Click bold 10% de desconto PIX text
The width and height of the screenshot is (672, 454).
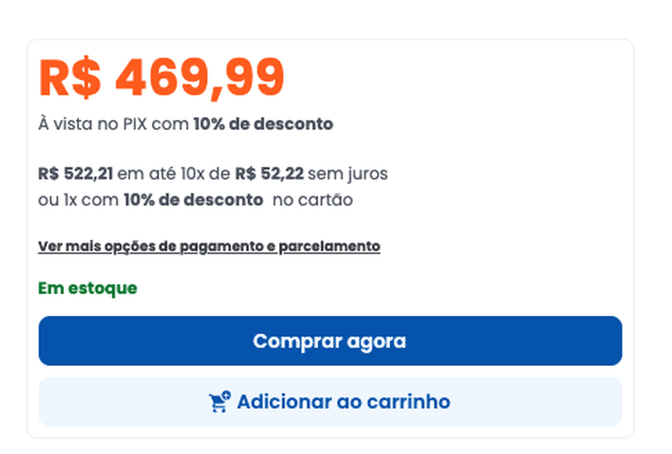(x=263, y=124)
